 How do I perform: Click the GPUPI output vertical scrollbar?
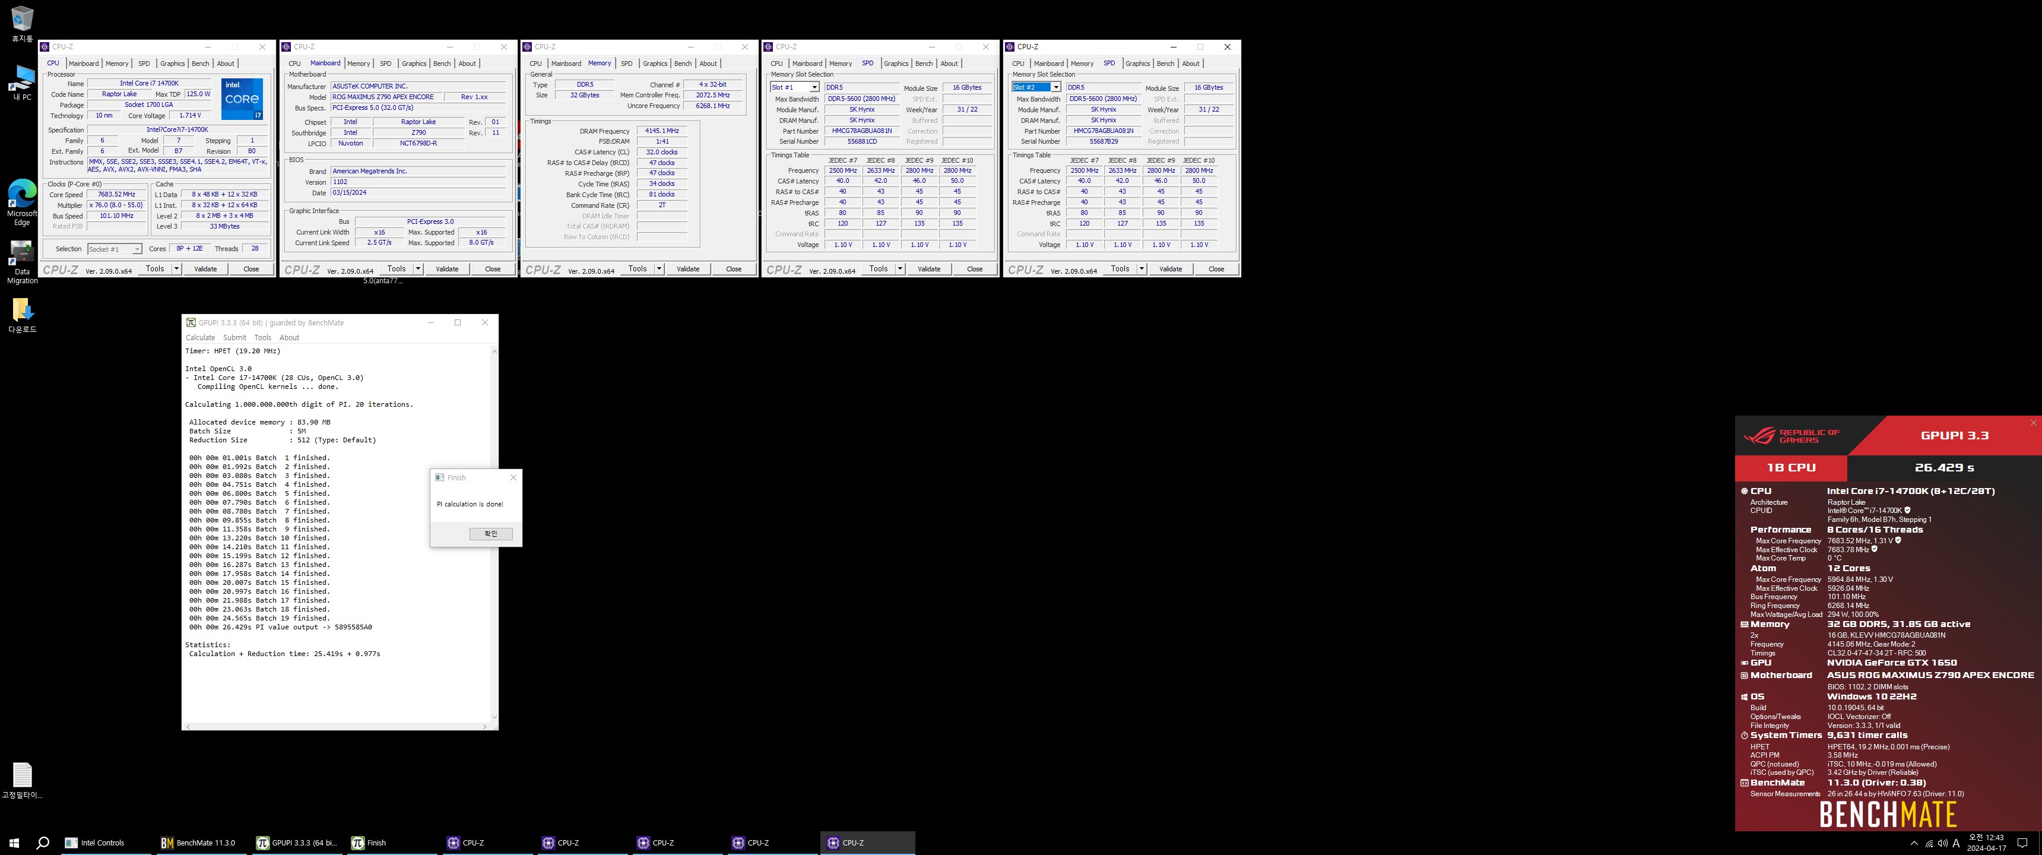point(494,534)
